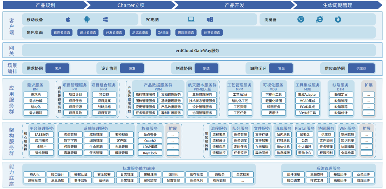Go to the 生命周期管理 stage
Screen dimensions: 386x189
click(x=337, y=5)
